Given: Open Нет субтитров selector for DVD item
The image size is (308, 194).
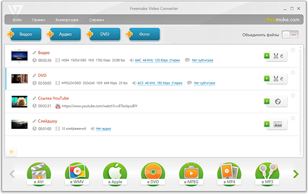Looking at the screenshot, I should click(x=204, y=83).
